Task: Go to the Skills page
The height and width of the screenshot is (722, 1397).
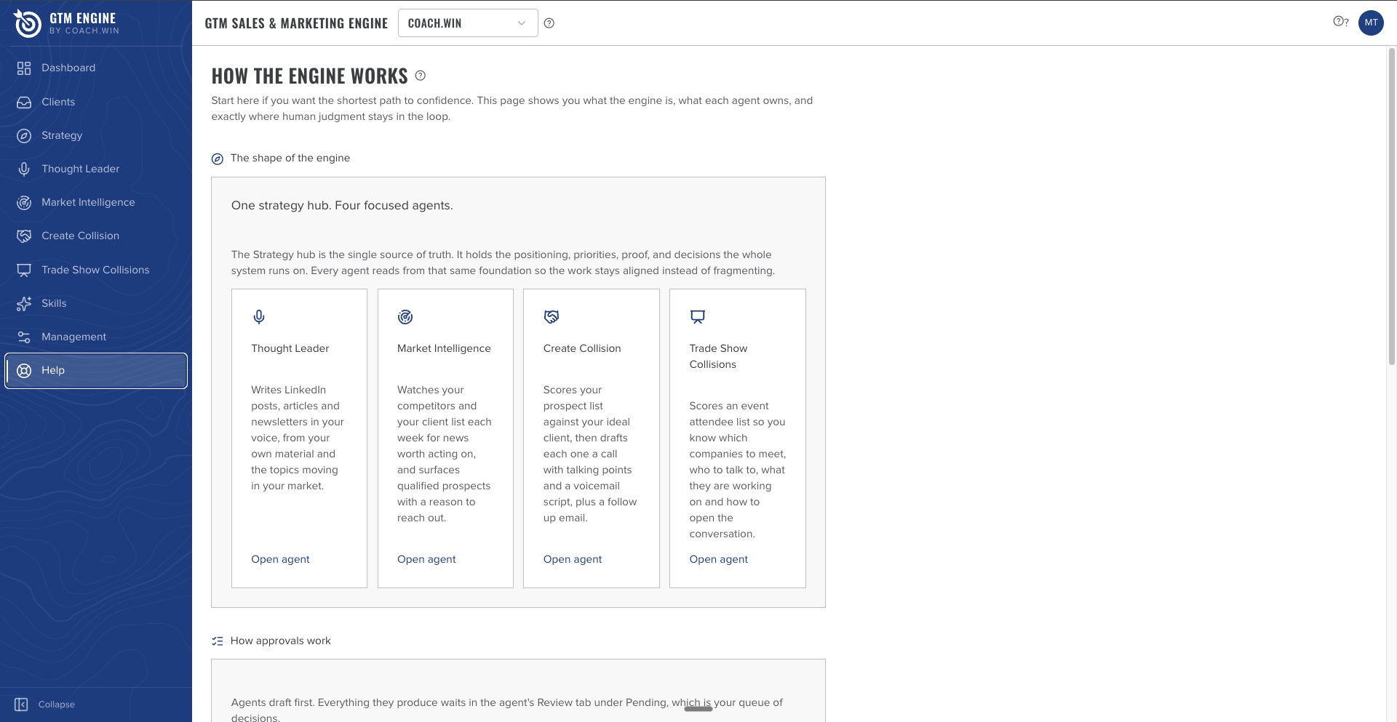Action: [96, 304]
